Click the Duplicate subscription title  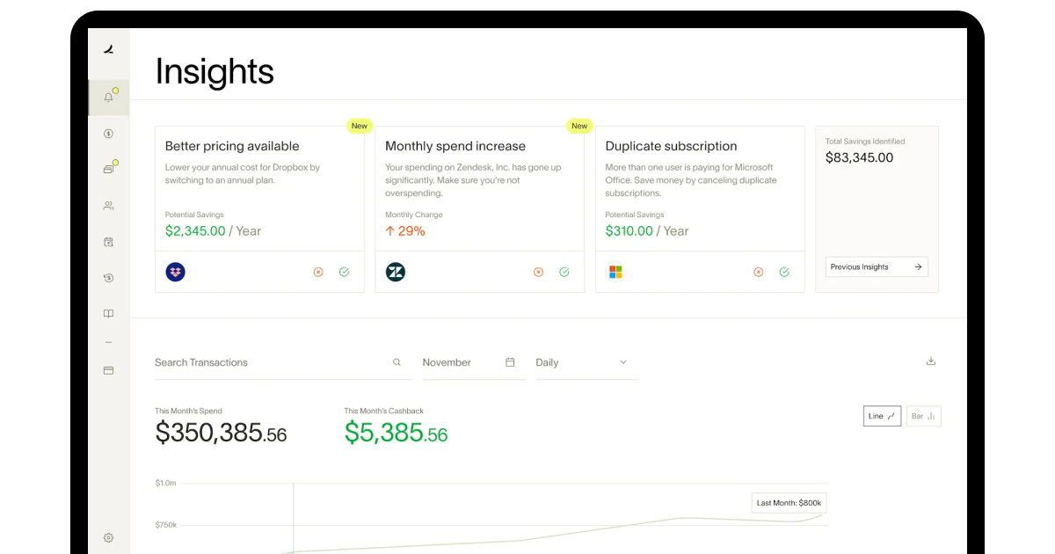(x=671, y=146)
